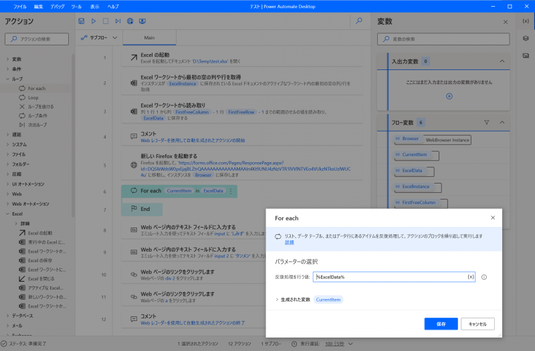This screenshot has height=351, width=535.
Task: Expand the 詳細 subgroup under Excel
Action: pyautogui.click(x=15, y=224)
